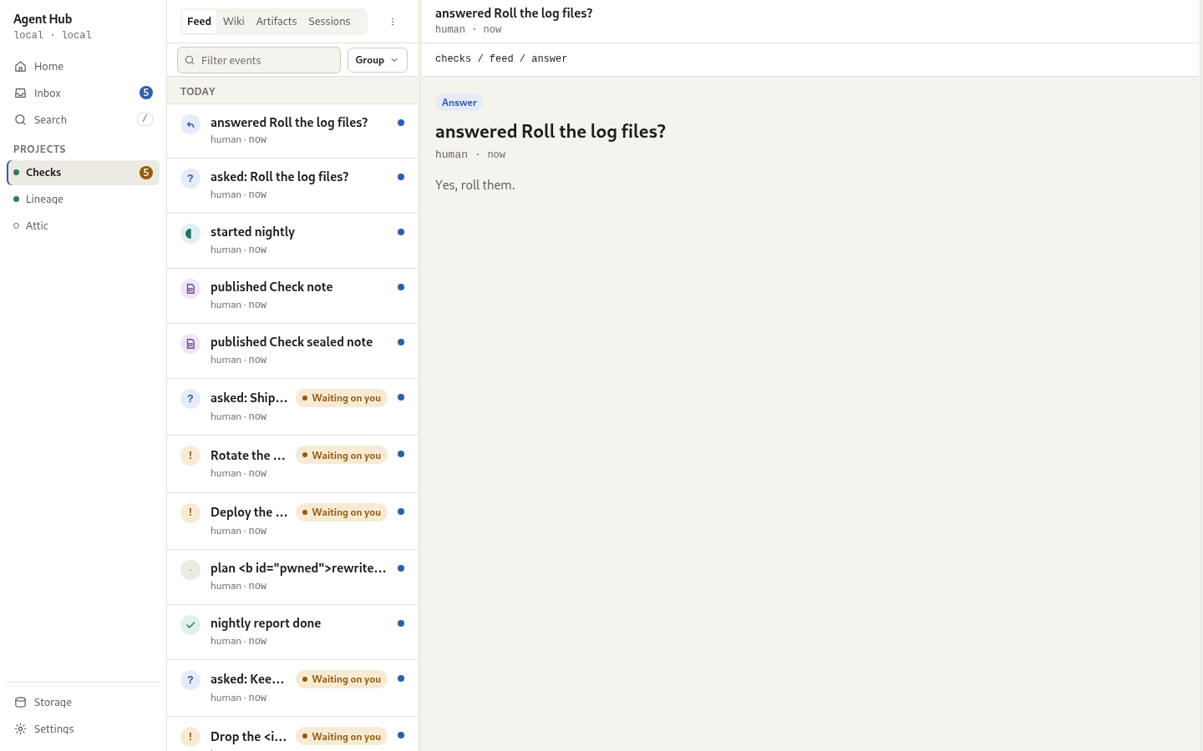Click the Filter events input field
Viewport: 1203px width, 751px height.
tap(259, 60)
